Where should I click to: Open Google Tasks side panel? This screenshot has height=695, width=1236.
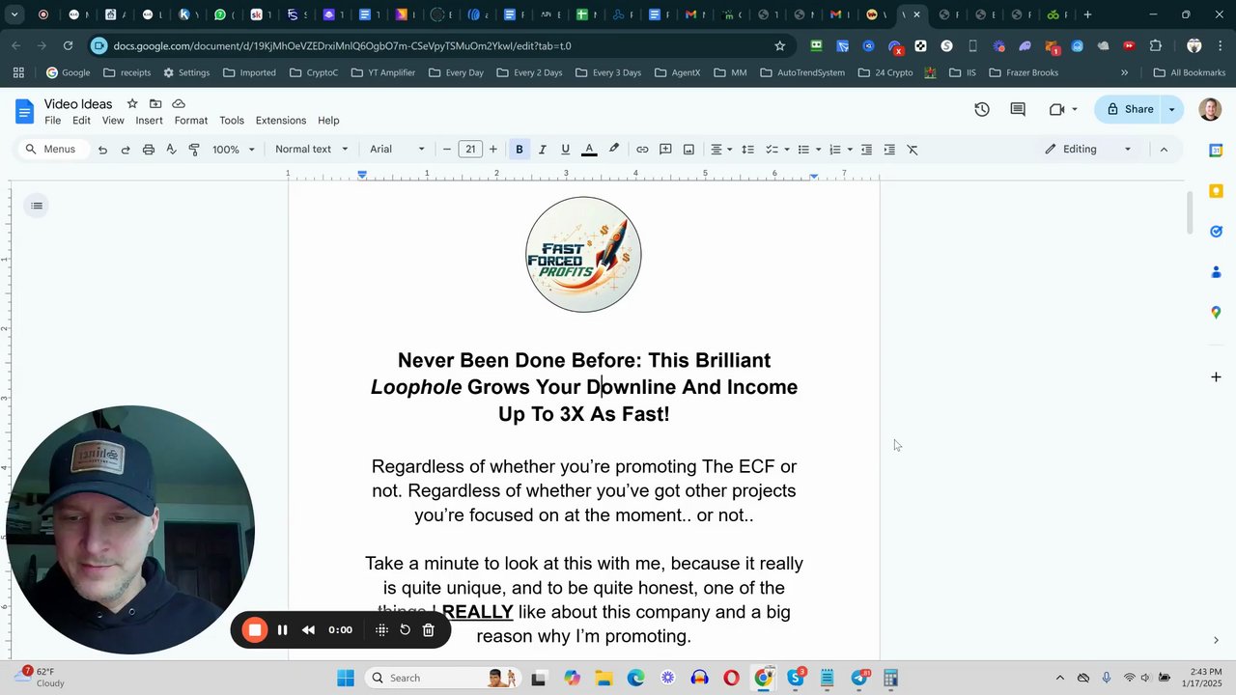pos(1216,232)
